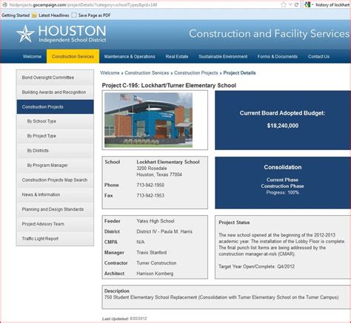Open the Maintenance & Operations menu
Screen dimensions: 351x323
pos(130,56)
